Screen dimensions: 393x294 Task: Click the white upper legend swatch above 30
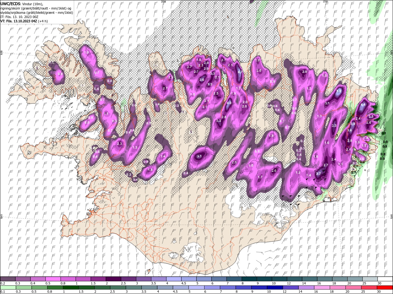(384, 279)
